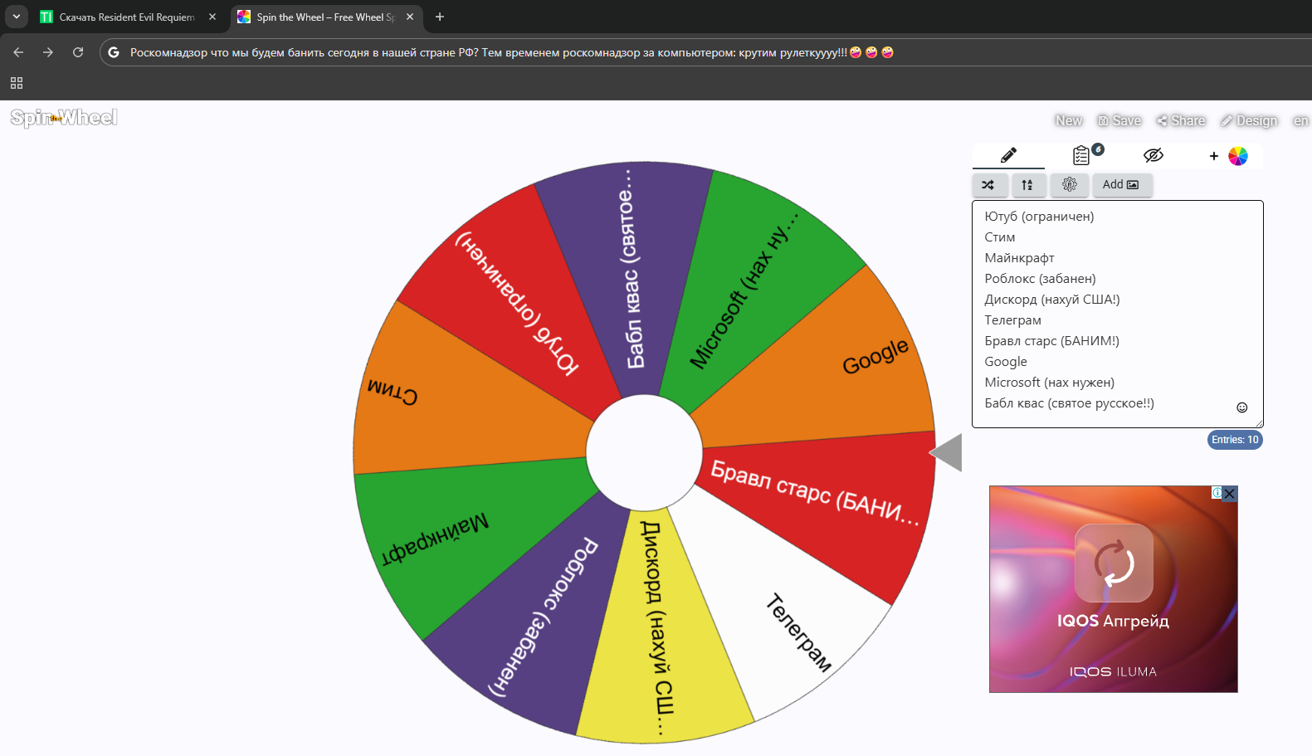
Task: Expand the 'en' language selector
Action: point(1300,121)
